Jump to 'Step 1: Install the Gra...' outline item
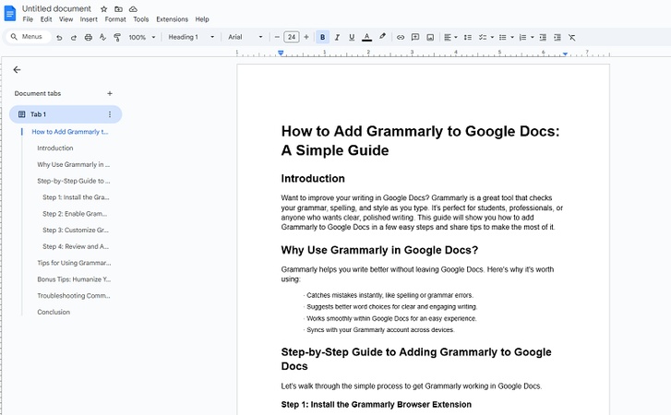 [x=76, y=197]
